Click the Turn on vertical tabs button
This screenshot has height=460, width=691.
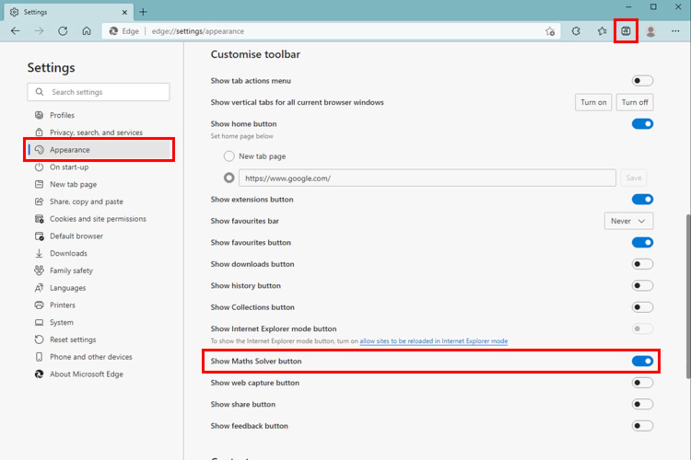coord(593,102)
